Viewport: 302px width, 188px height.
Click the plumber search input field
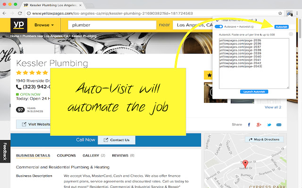click(x=112, y=25)
